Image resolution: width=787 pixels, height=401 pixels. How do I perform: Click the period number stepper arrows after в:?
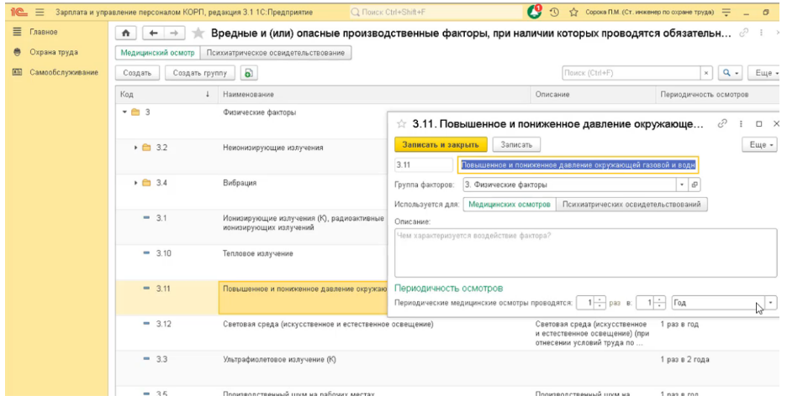tap(660, 302)
